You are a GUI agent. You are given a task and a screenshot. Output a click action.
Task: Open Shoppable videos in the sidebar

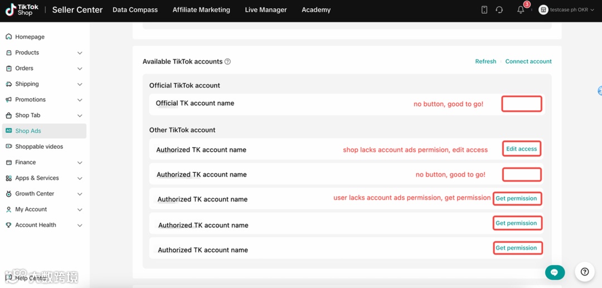pyautogui.click(x=39, y=147)
